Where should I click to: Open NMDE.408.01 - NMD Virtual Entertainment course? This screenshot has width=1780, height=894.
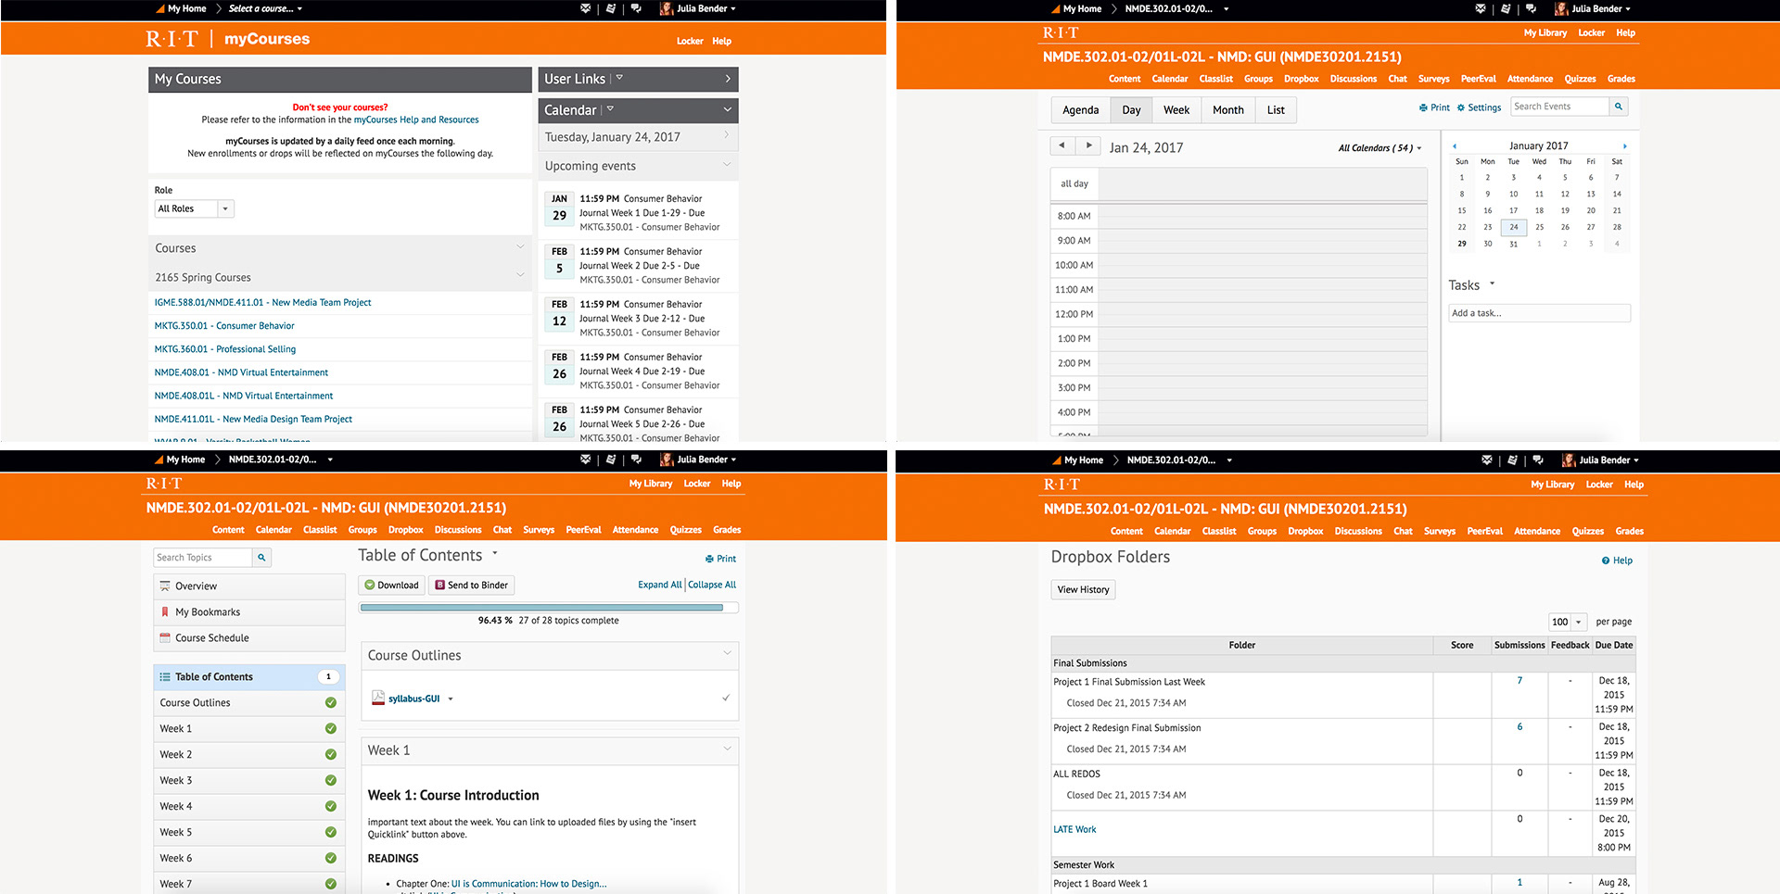click(x=241, y=372)
